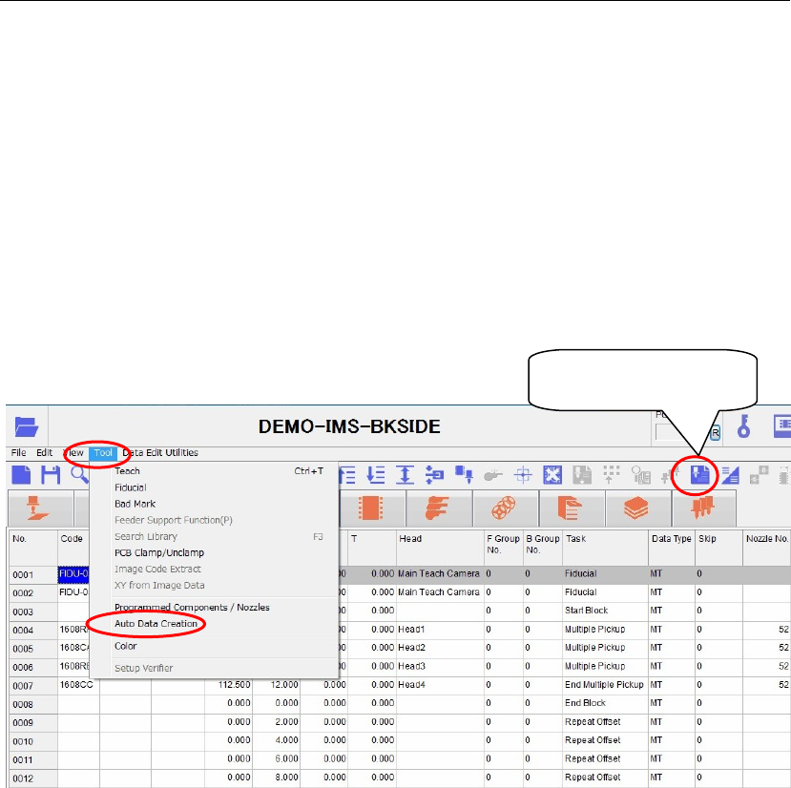Open the orange layers stack tab

click(636, 508)
